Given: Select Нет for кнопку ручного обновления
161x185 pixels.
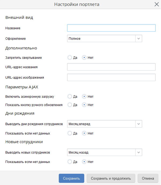Looking at the screenshot, I should [84, 105].
